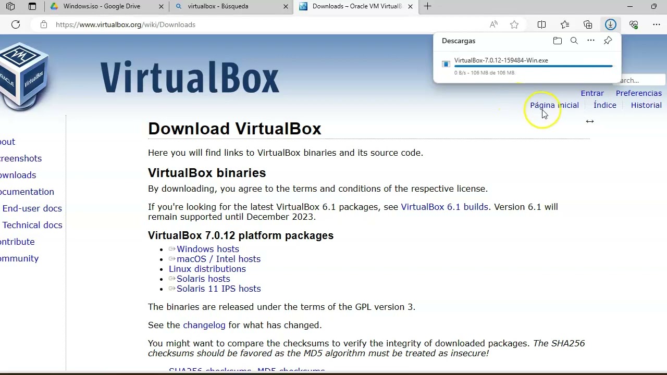Click the VirtualBox exe file icon
Screen dimensions: 667x375
[446, 64]
